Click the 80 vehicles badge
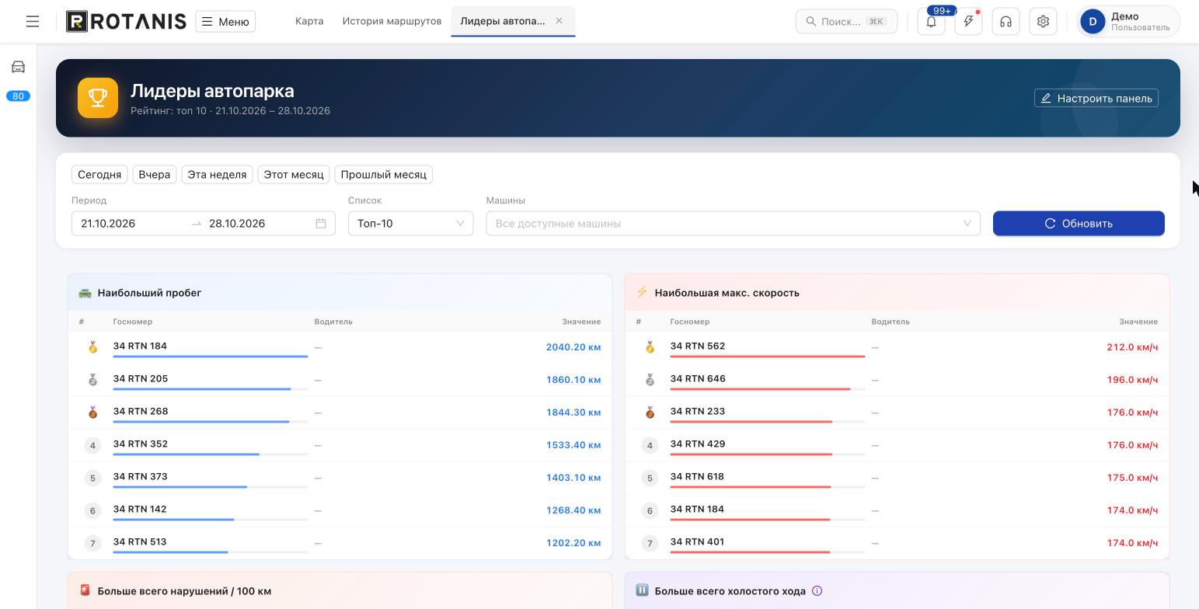1199x609 pixels. pyautogui.click(x=18, y=96)
